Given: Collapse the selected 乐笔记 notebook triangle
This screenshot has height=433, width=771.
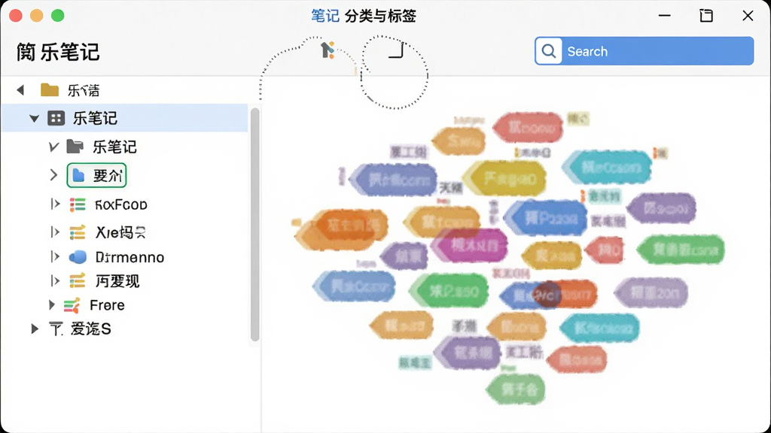Looking at the screenshot, I should click(x=34, y=118).
